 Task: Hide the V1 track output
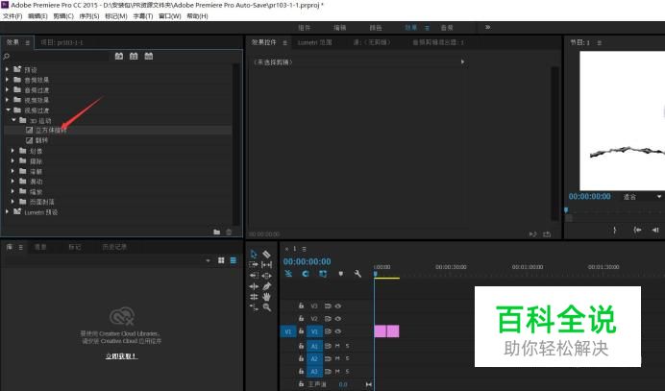(x=338, y=331)
